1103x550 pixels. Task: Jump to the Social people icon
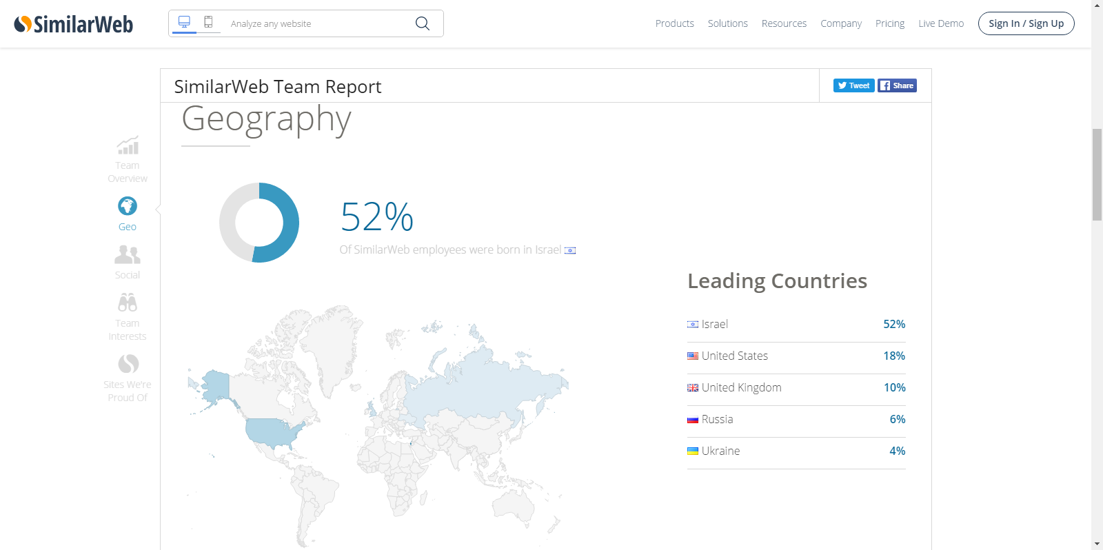click(x=128, y=255)
